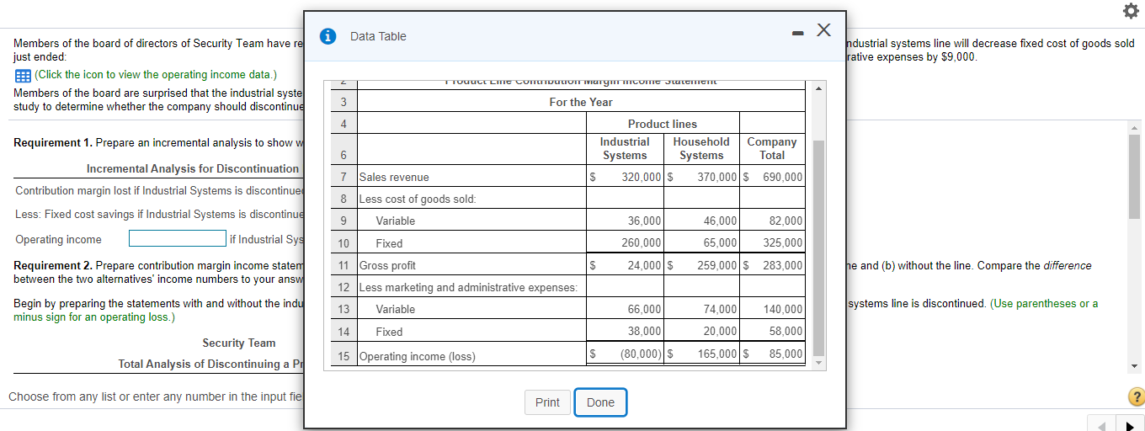
Task: Select the Operating income (loss) row label
Action: [x=418, y=356]
